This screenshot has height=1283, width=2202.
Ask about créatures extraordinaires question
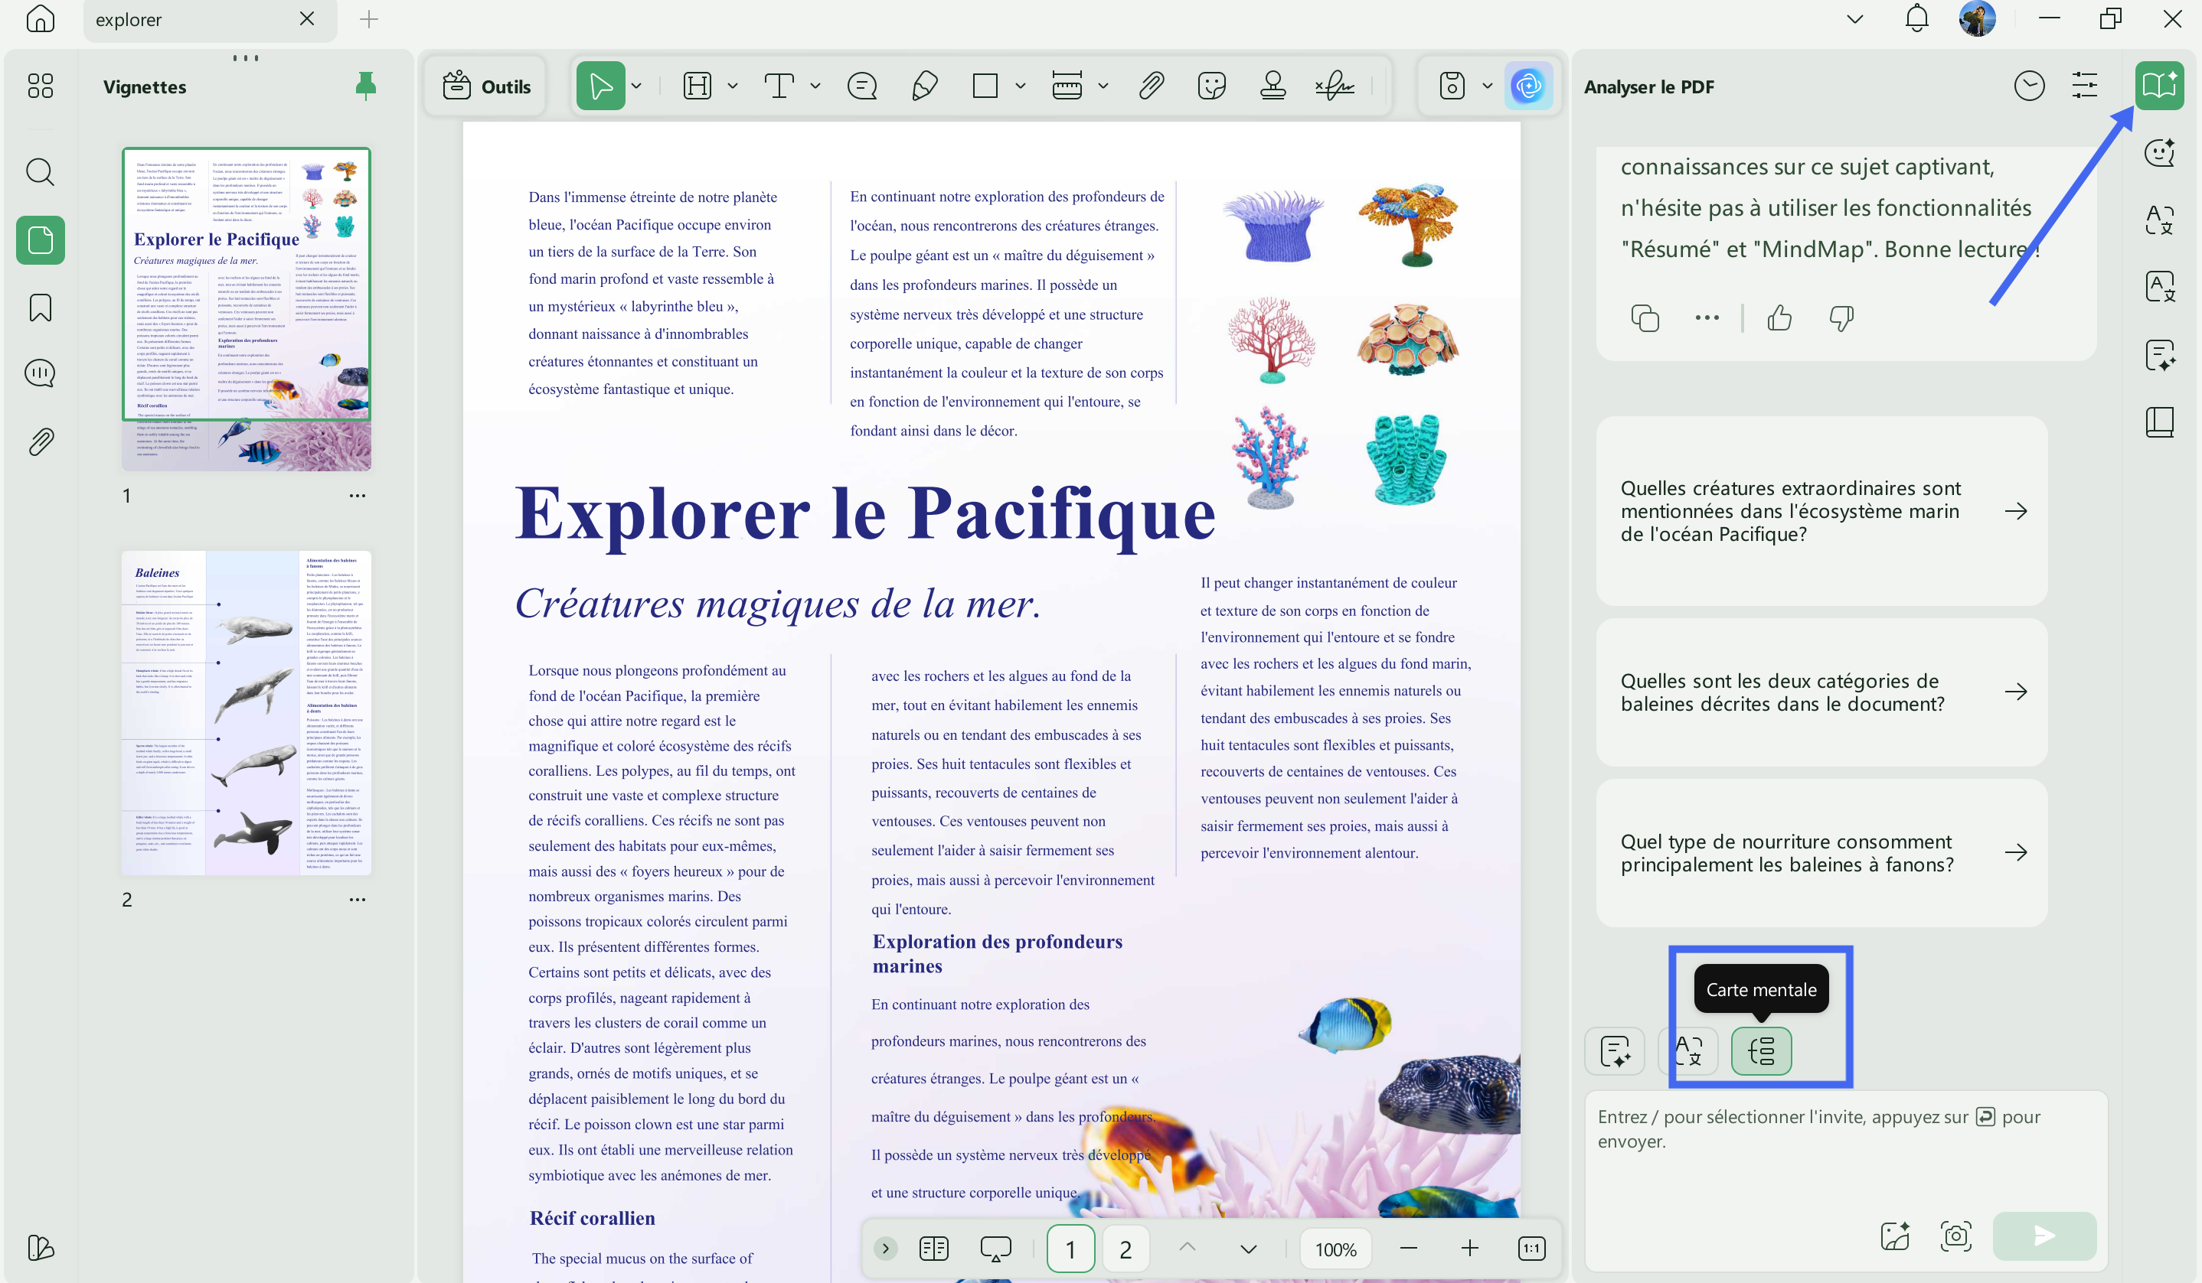(1821, 511)
